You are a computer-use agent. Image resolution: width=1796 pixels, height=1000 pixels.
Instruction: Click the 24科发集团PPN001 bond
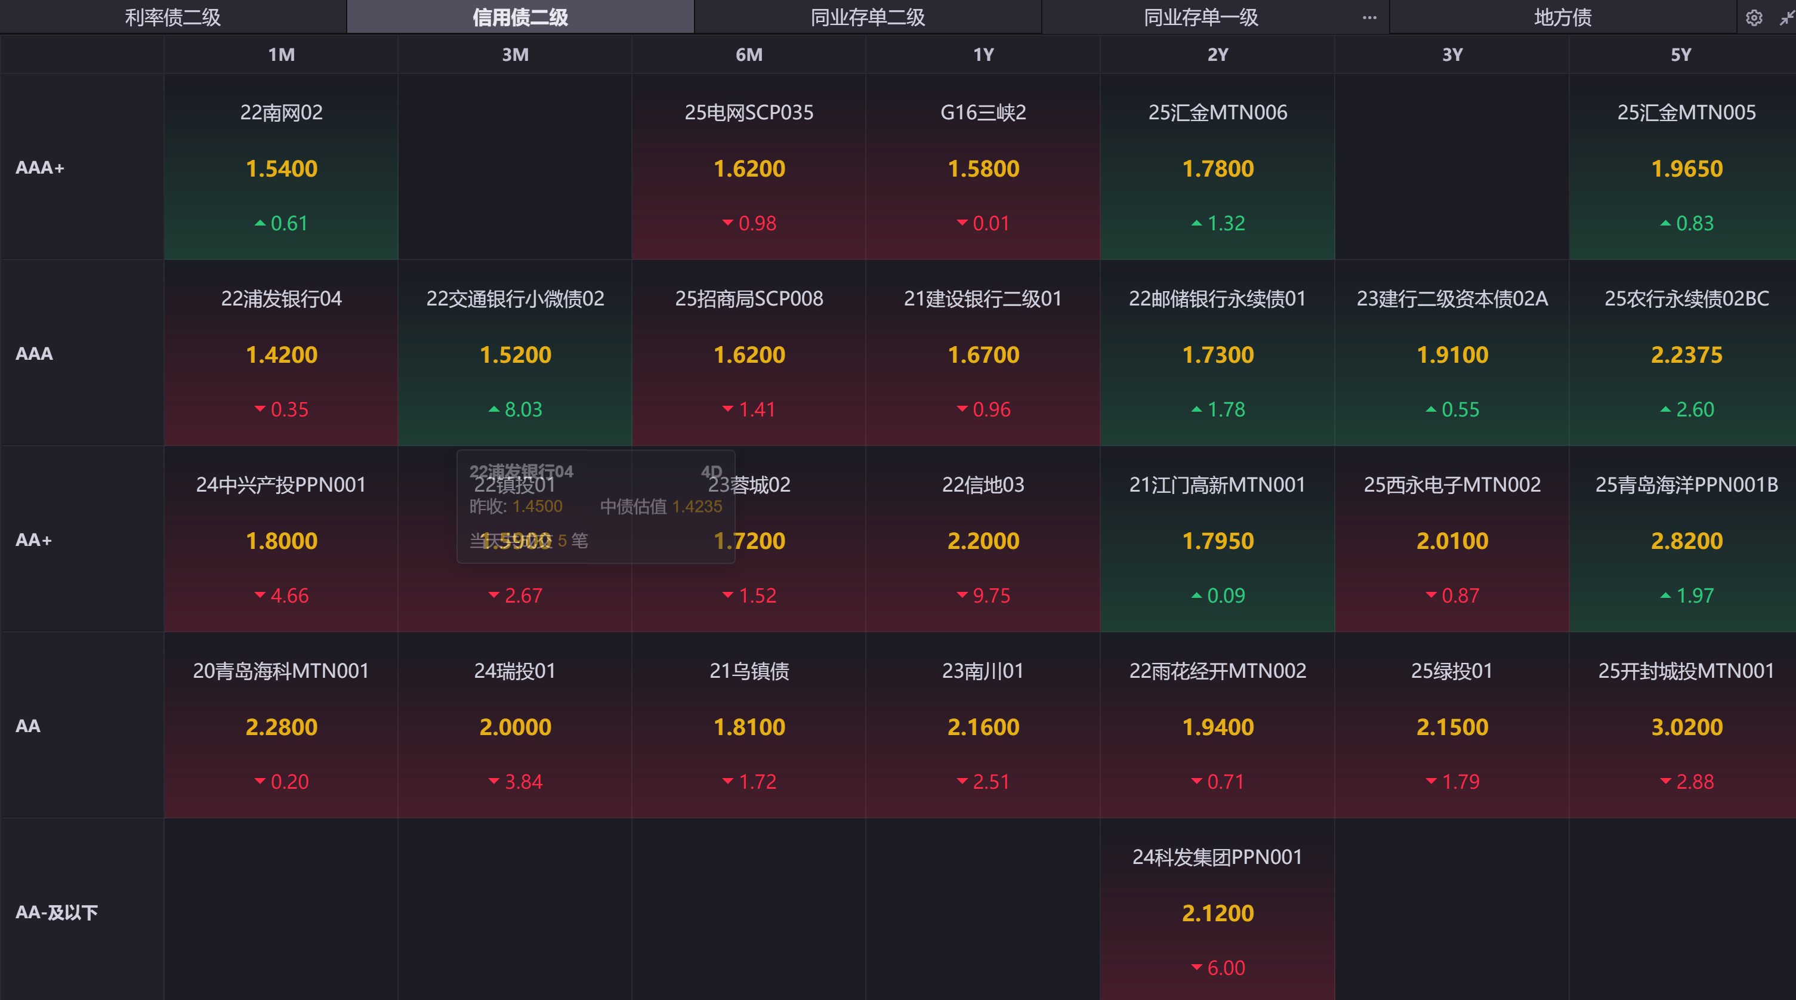click(x=1217, y=857)
